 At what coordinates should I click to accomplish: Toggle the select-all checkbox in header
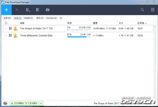[x=6, y=23]
